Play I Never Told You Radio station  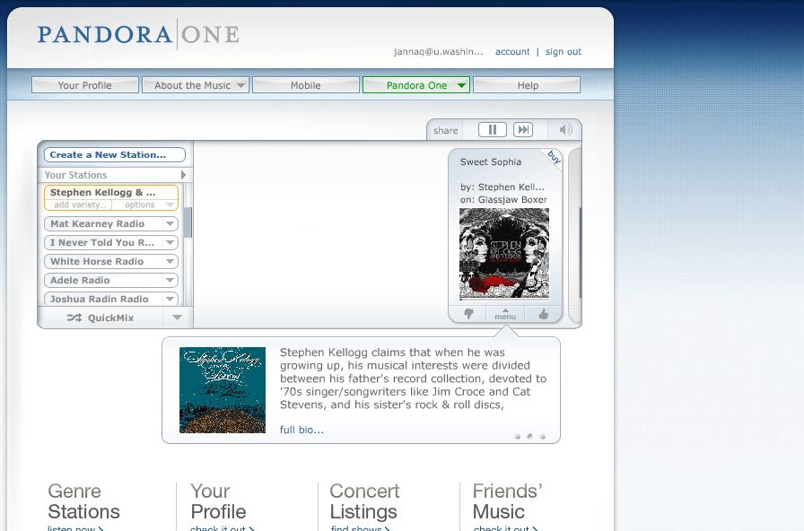click(103, 242)
